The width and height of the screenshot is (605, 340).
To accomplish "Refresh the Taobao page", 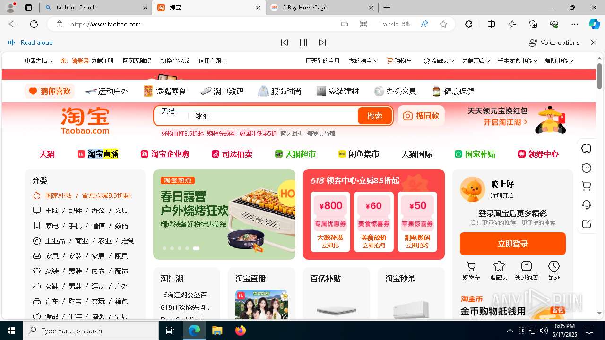I will tap(34, 24).
